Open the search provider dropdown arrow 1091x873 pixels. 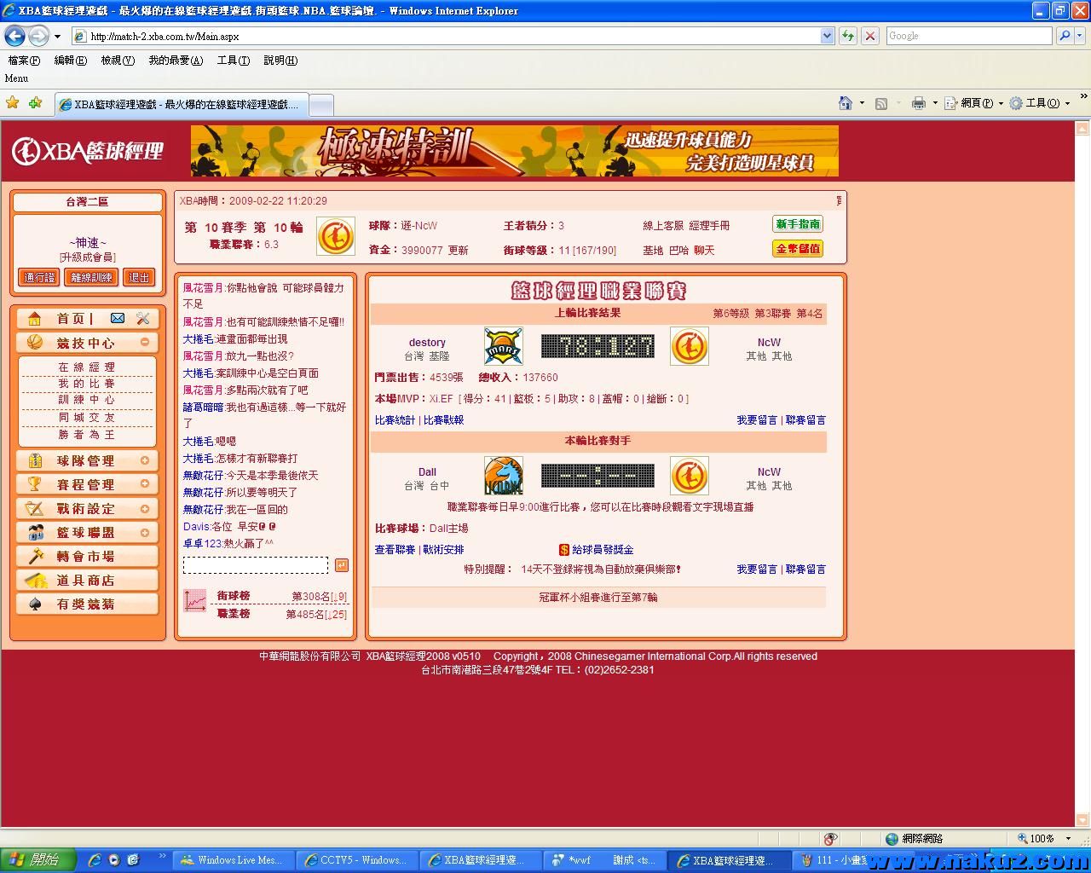[1079, 36]
